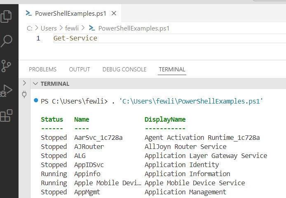Switch to the PROBLEMS panel tab

coord(43,69)
